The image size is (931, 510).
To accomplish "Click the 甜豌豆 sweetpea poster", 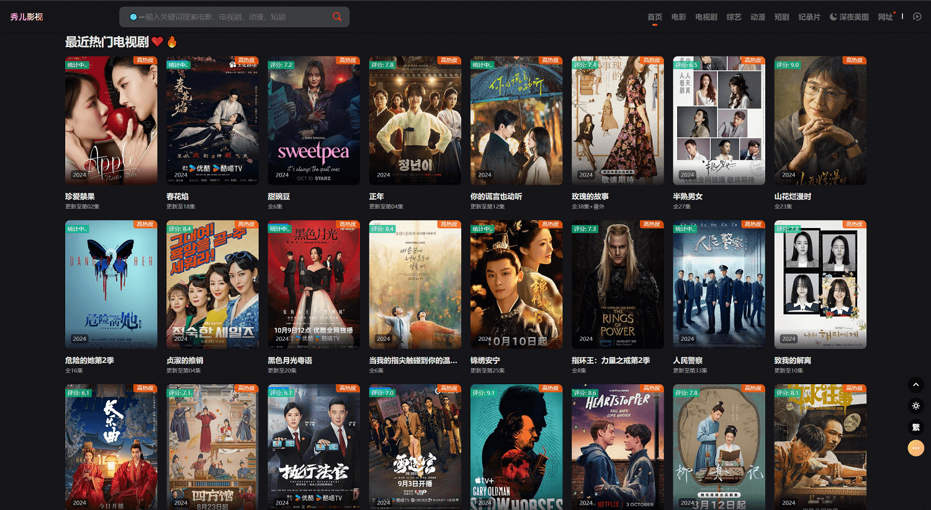I will point(313,121).
